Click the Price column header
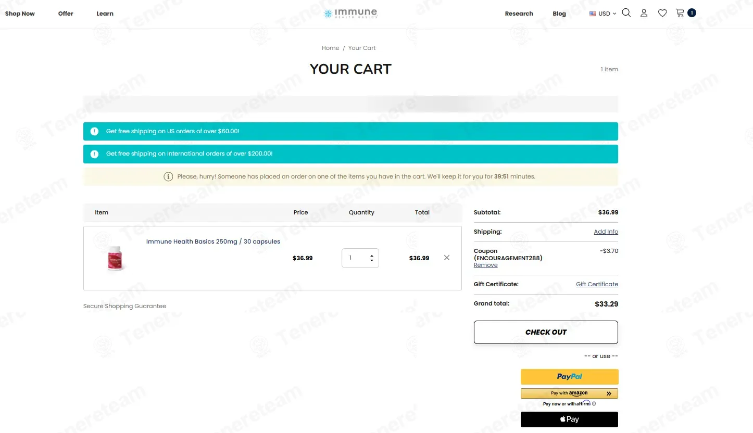This screenshot has height=433, width=753. click(x=300, y=212)
